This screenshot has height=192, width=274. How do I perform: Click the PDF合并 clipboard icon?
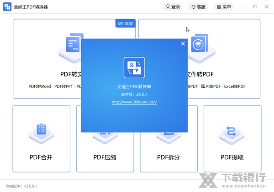tap(42, 129)
